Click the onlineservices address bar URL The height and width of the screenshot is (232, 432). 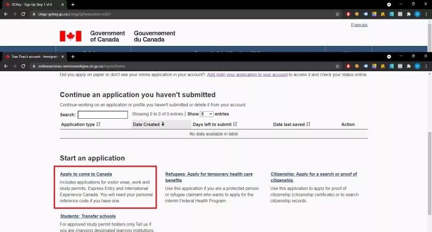82,66
